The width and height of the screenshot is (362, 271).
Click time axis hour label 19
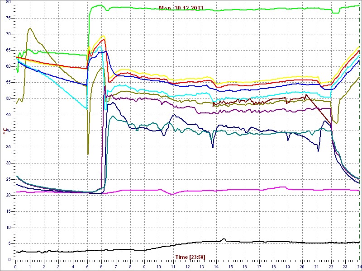288,266
